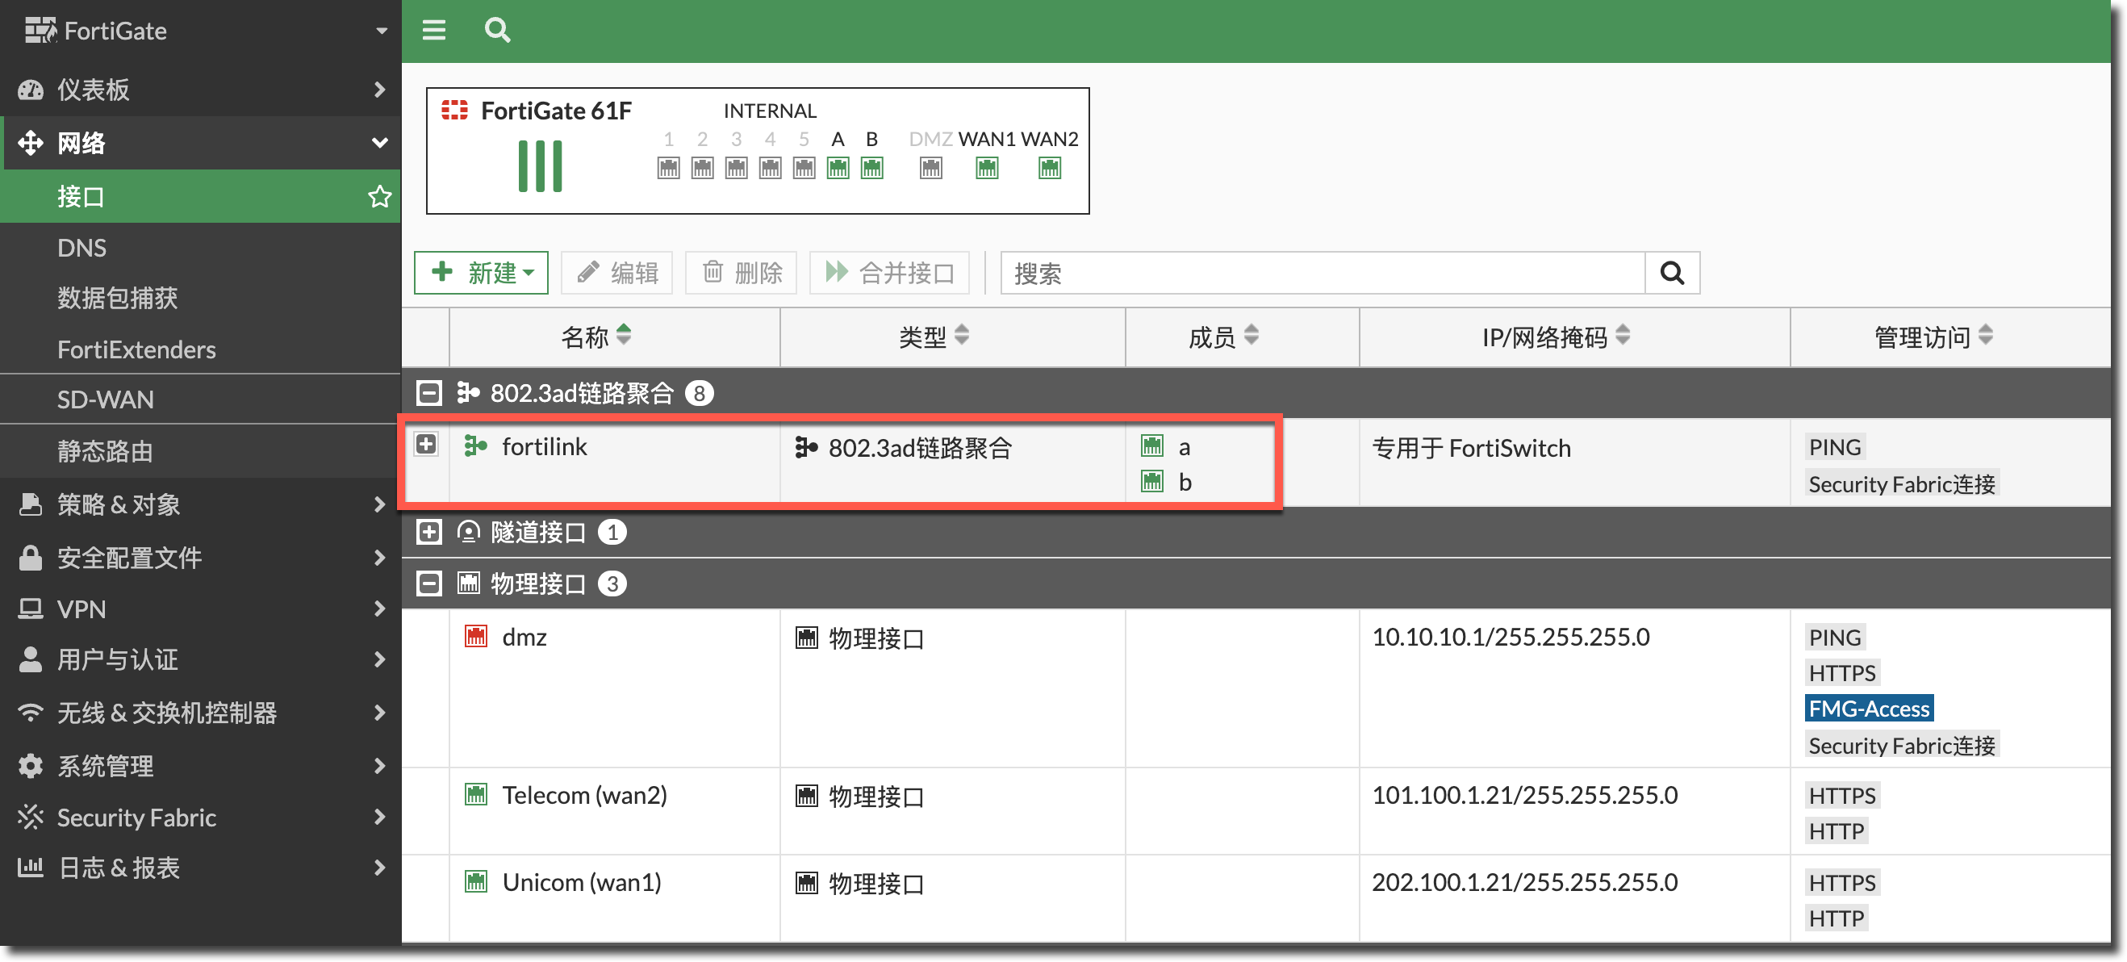Screen dimensions: 2127x962
Task: Click internal port A icon in faceplate
Action: coord(838,169)
